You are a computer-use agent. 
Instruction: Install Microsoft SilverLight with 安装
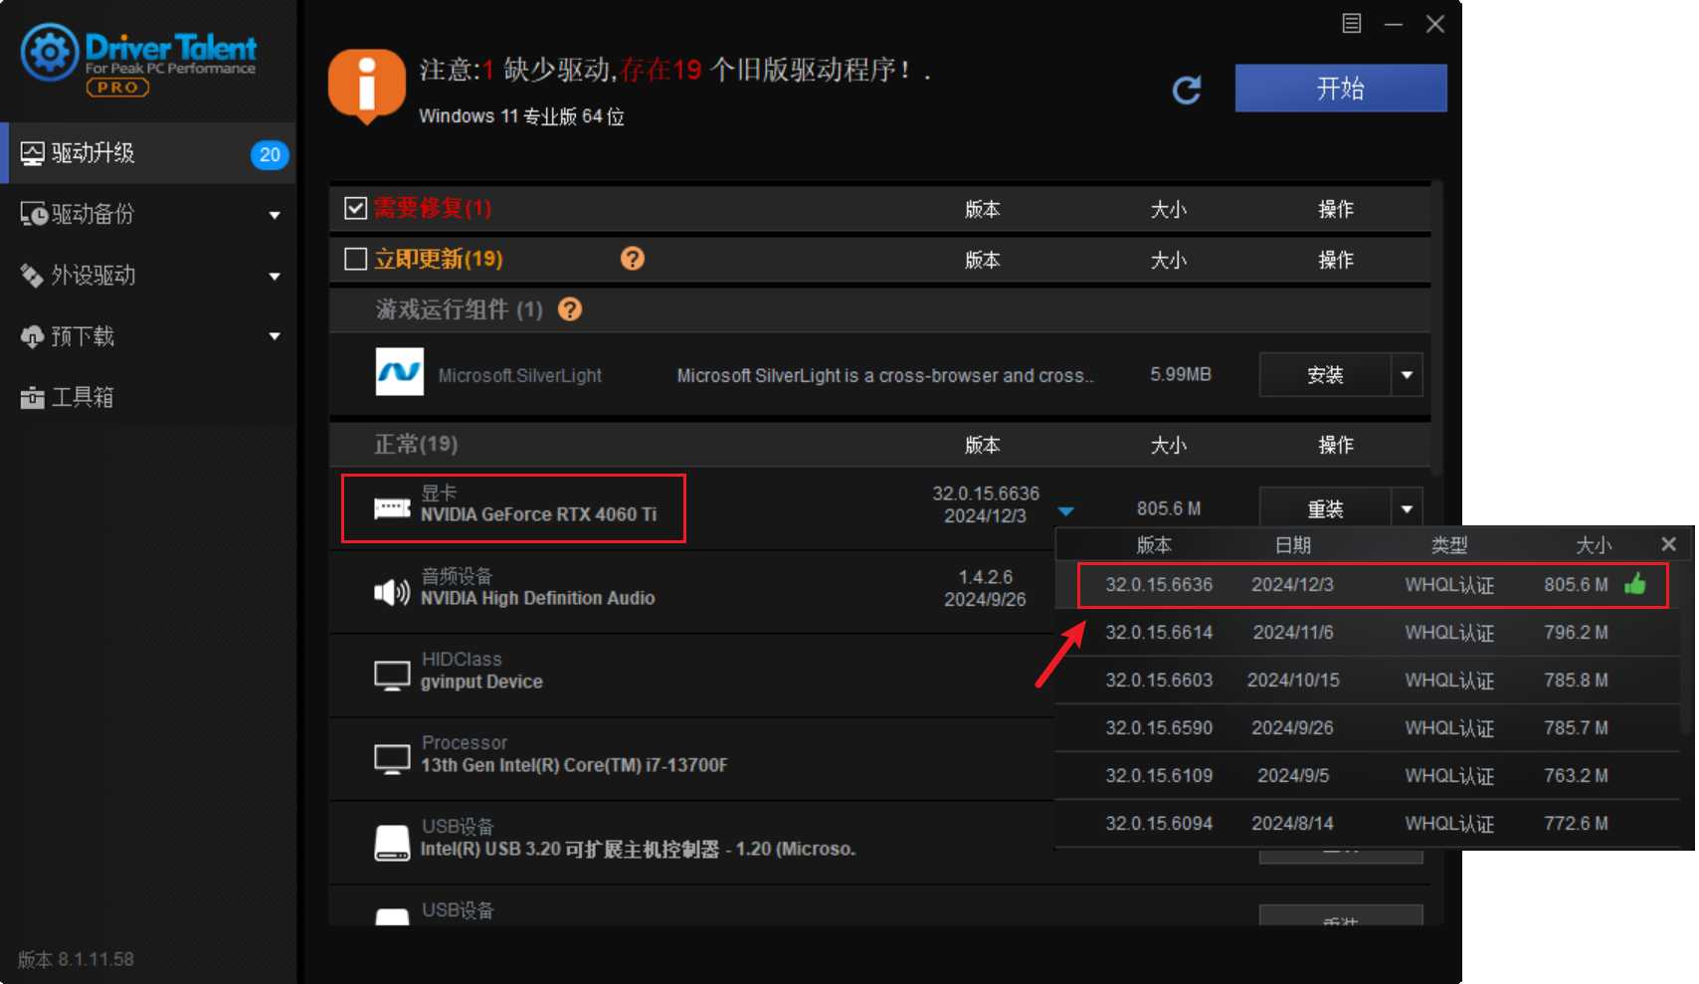(1325, 375)
